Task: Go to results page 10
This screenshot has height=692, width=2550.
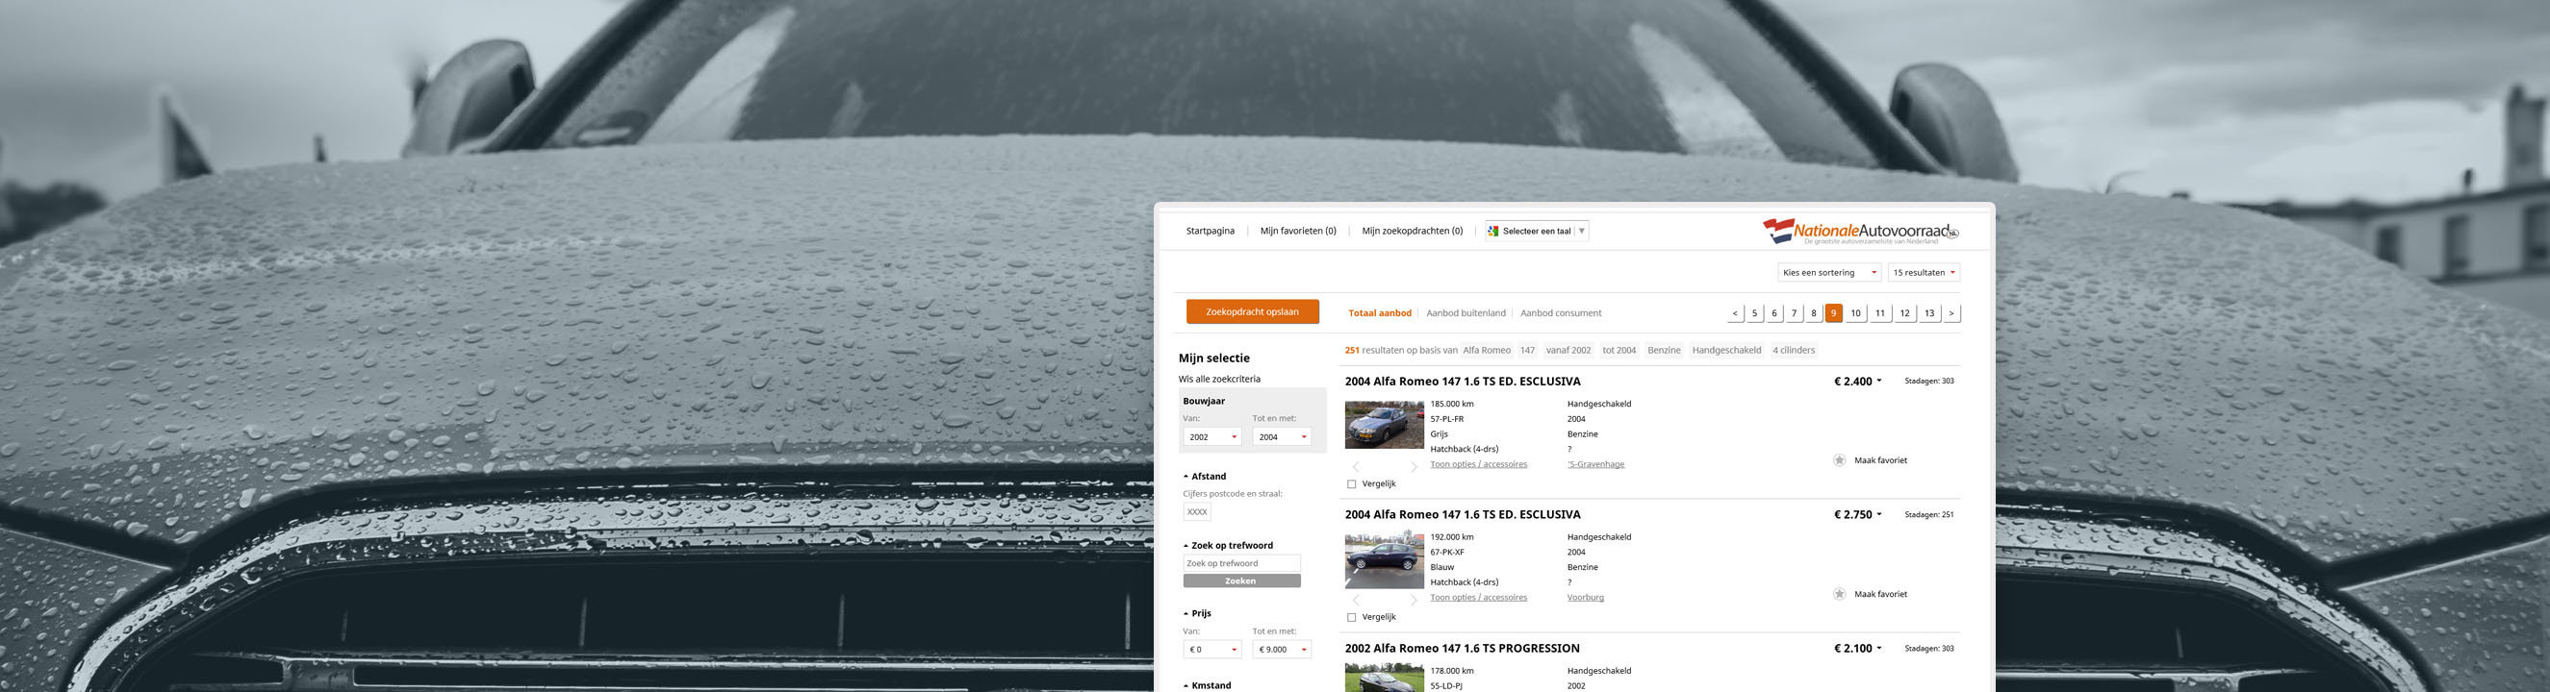Action: [x=1855, y=313]
